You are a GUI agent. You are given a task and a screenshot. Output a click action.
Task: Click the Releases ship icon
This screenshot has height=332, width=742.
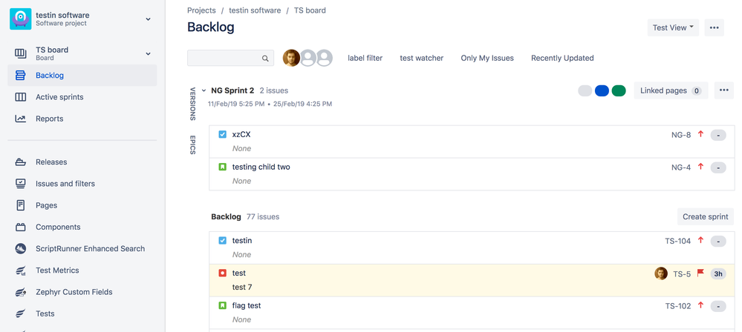20,162
